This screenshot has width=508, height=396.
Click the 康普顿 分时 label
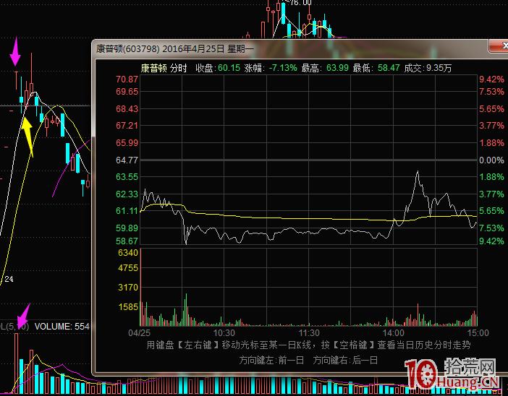[x=164, y=68]
